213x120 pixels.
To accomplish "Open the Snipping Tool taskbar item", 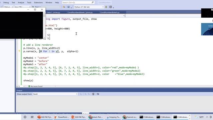I will click(113, 117).
